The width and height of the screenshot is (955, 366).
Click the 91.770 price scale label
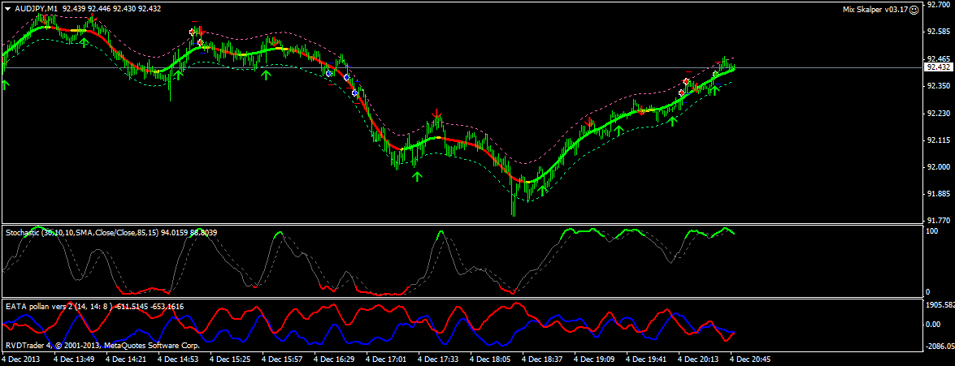click(x=938, y=221)
